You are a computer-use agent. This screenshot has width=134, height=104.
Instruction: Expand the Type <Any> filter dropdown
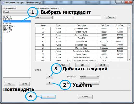(43, 17)
